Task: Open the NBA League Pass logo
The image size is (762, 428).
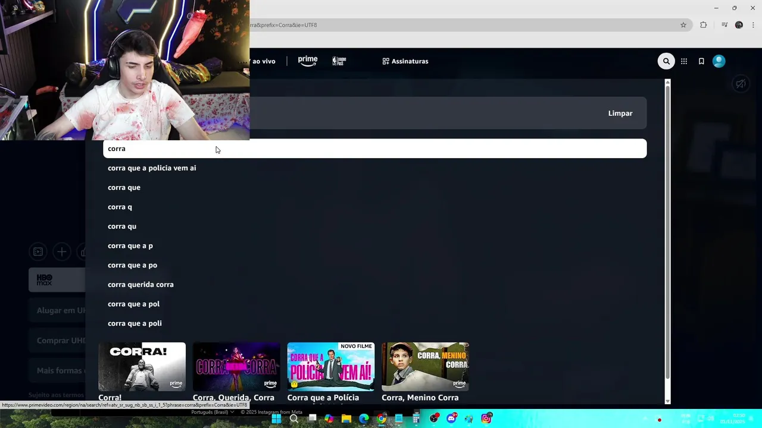Action: (x=339, y=61)
